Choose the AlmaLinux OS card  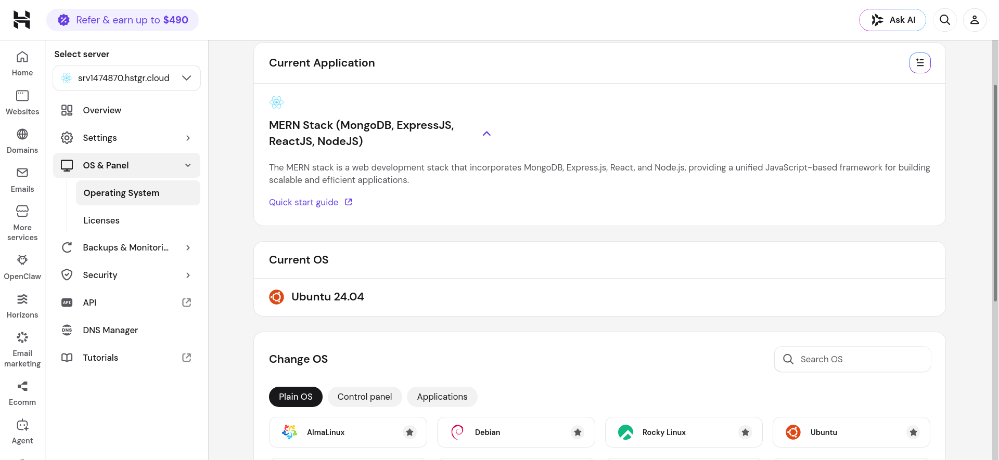click(348, 432)
